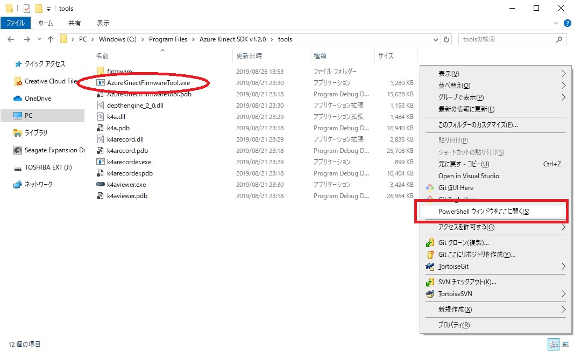
Task: Choose Git クローン(複製)... entry
Action: click(495, 243)
